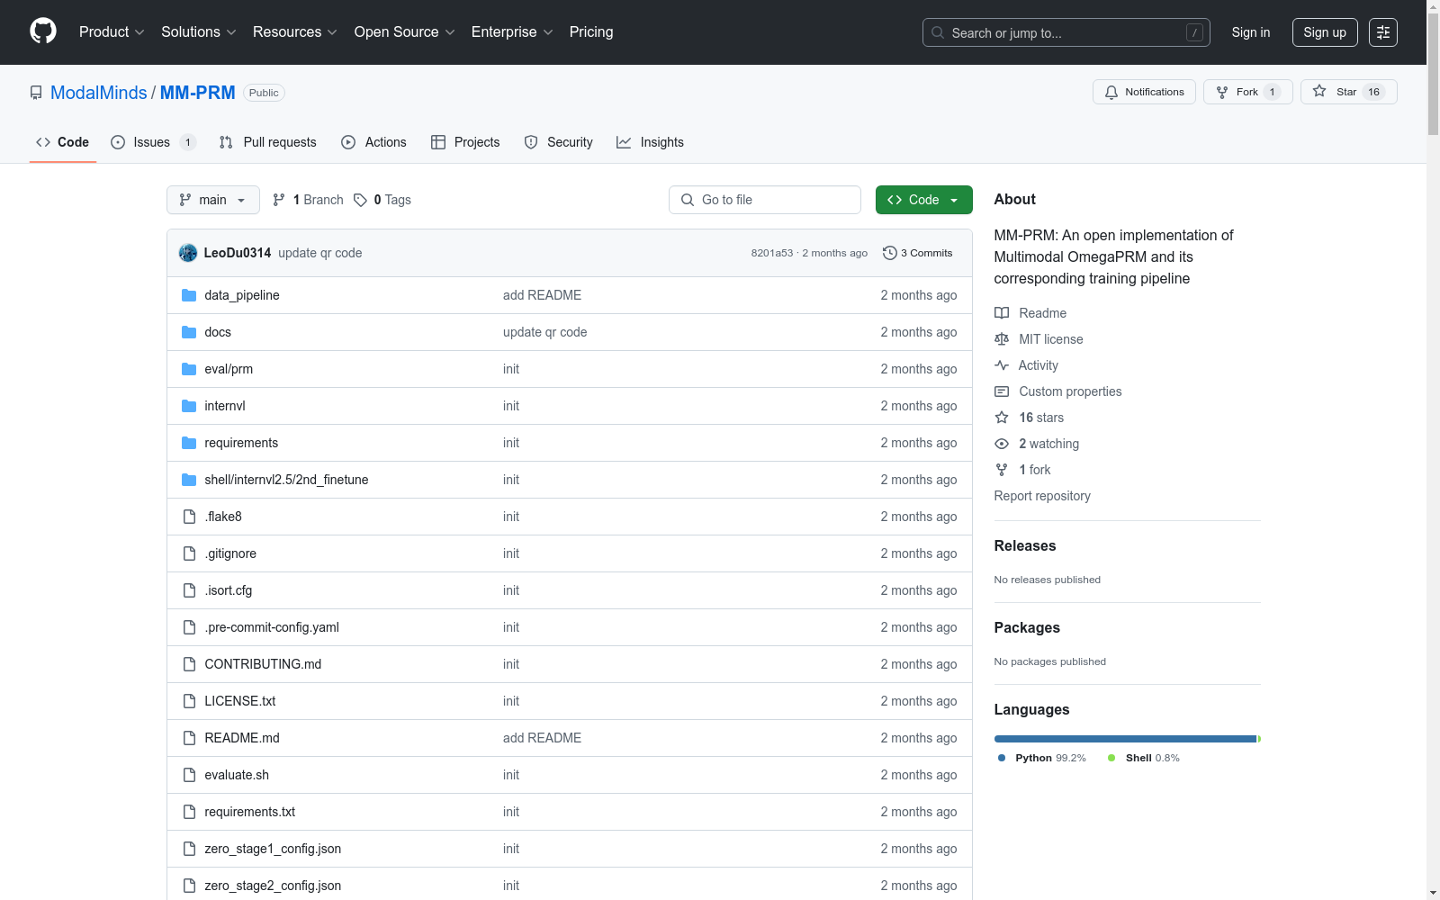Screen dimensions: 1440x900
Task: Expand the Open Source menu
Action: [x=404, y=32]
